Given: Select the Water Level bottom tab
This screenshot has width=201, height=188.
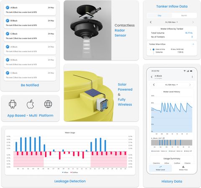Looking at the screenshot, I should pos(160,168).
